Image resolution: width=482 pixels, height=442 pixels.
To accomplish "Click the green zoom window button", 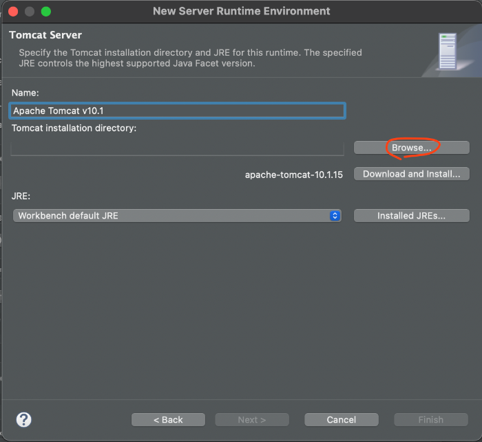I will tap(46, 12).
